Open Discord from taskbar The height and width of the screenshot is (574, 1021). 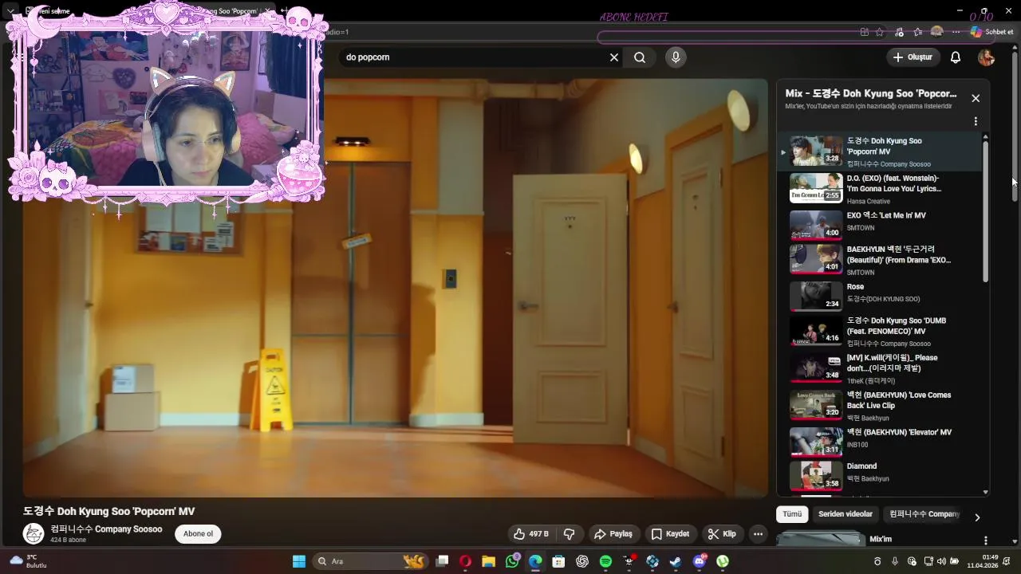coord(700,561)
